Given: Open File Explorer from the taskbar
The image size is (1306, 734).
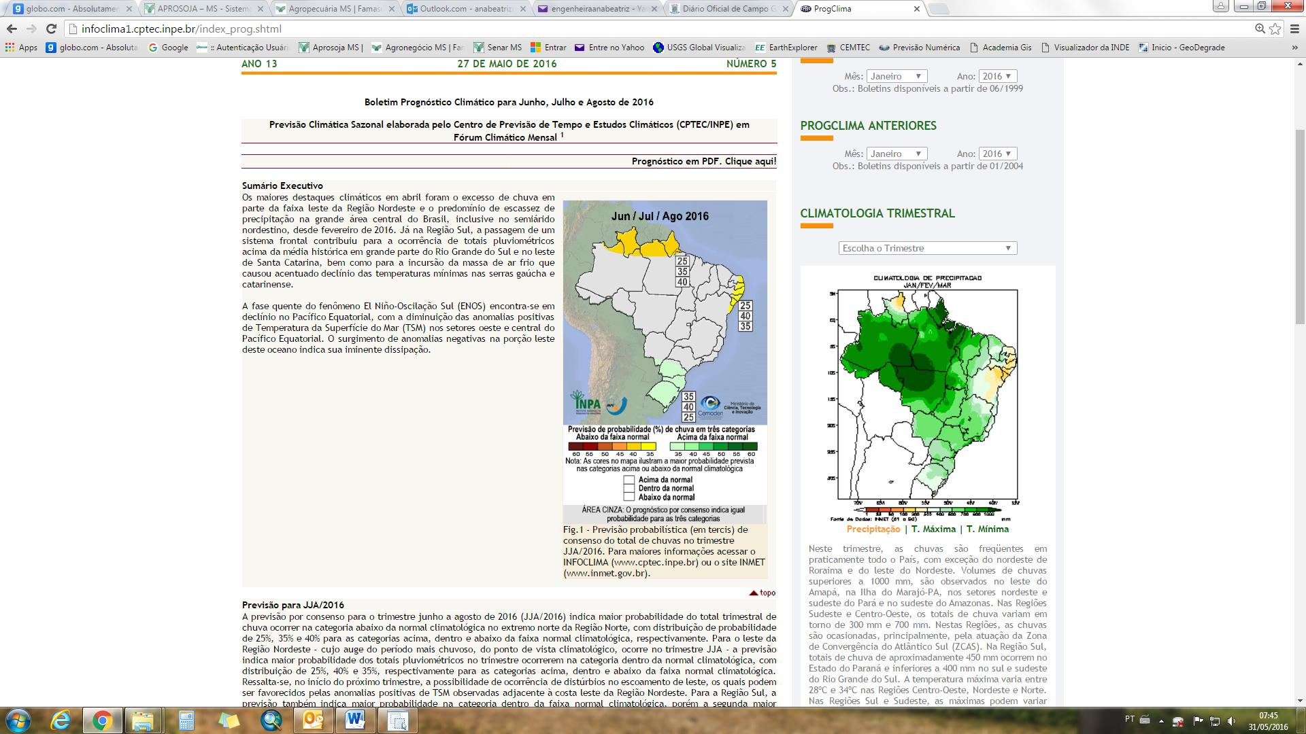Looking at the screenshot, I should coord(143,720).
